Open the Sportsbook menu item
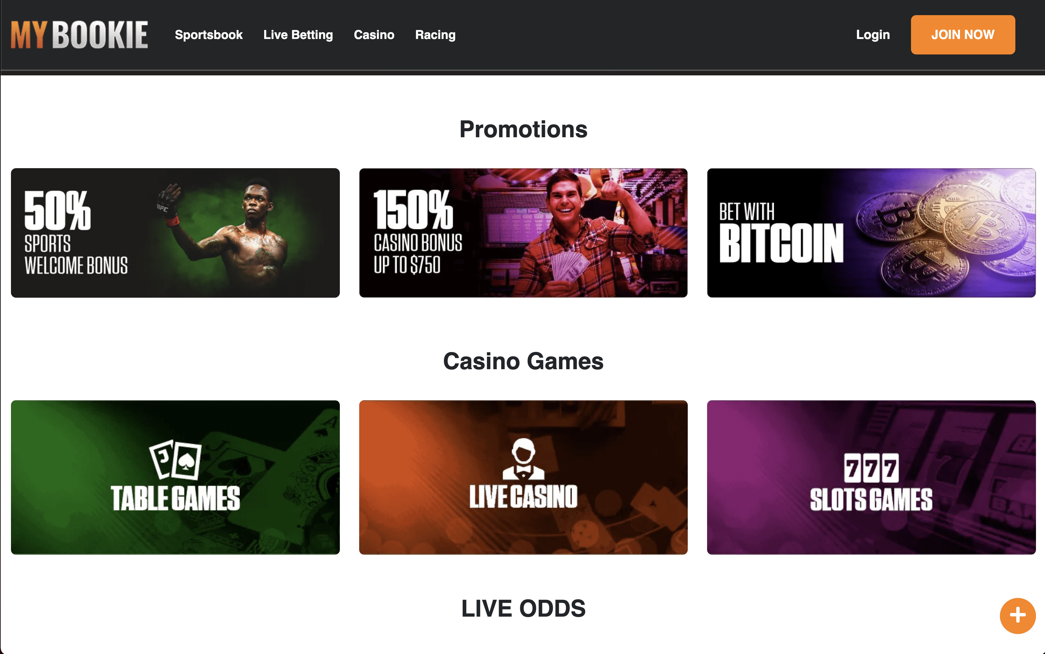Image resolution: width=1045 pixels, height=654 pixels. pos(208,34)
